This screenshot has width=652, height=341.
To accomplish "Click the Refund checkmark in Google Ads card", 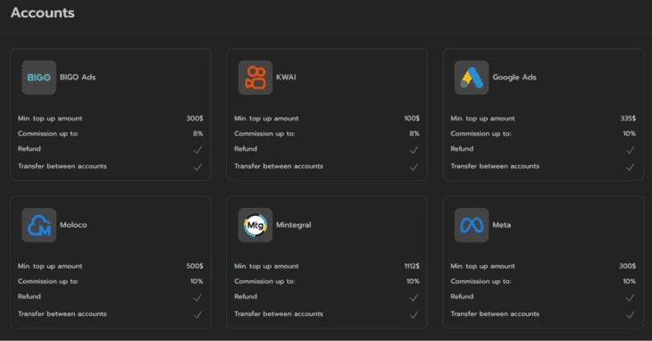I will [x=631, y=150].
